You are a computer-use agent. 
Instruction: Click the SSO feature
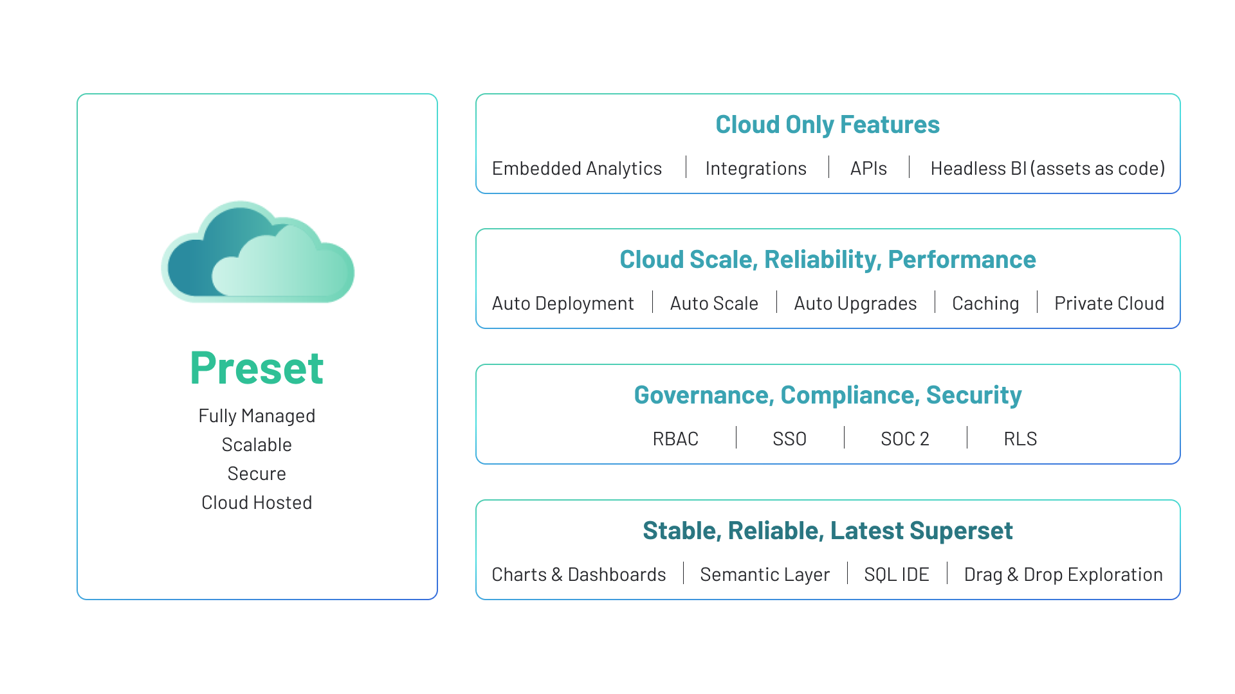pyautogui.click(x=789, y=438)
